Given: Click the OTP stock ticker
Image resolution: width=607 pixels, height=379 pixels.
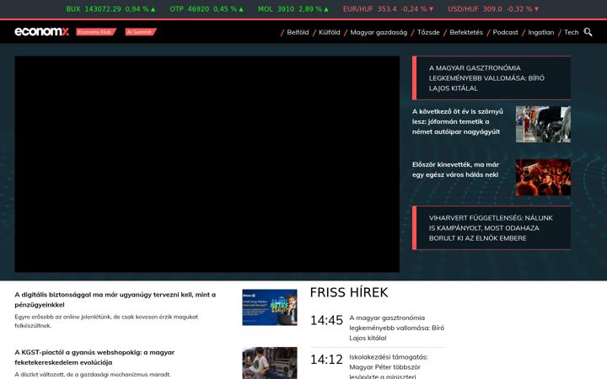Looking at the screenshot, I should click(x=207, y=9).
